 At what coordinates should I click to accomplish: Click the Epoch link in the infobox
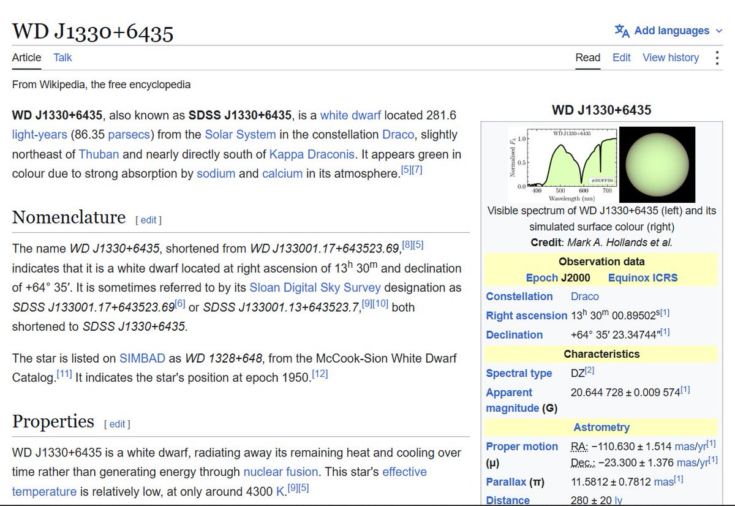point(541,278)
